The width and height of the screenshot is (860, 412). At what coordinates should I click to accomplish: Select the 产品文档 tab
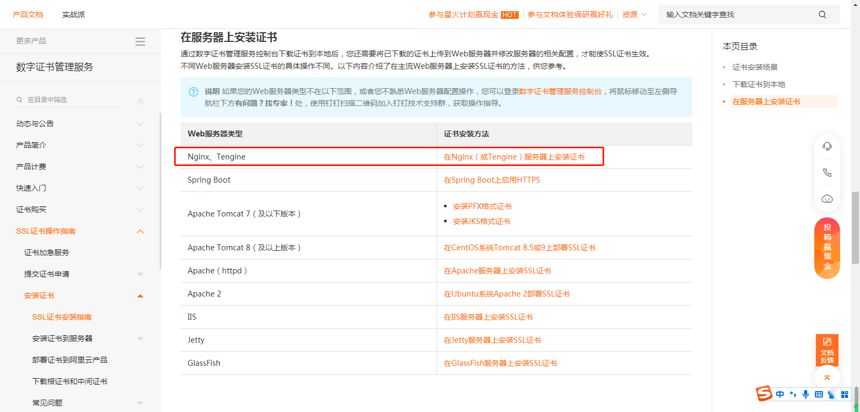click(x=28, y=15)
